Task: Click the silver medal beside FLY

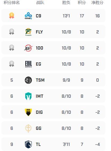Action: coord(12,32)
